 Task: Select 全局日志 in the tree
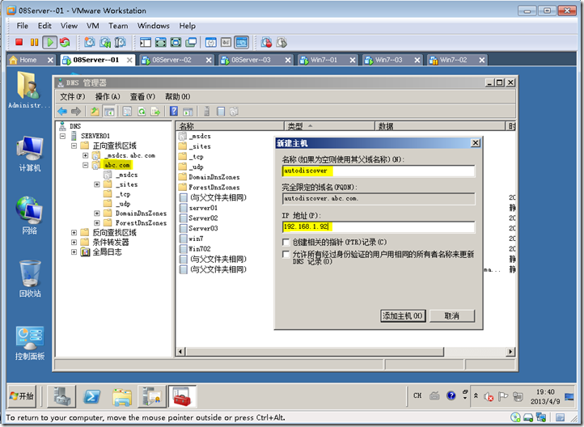[107, 252]
